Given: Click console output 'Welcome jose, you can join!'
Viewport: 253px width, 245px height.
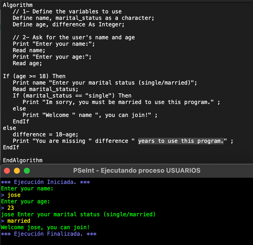Looking at the screenshot, I should [45, 228].
